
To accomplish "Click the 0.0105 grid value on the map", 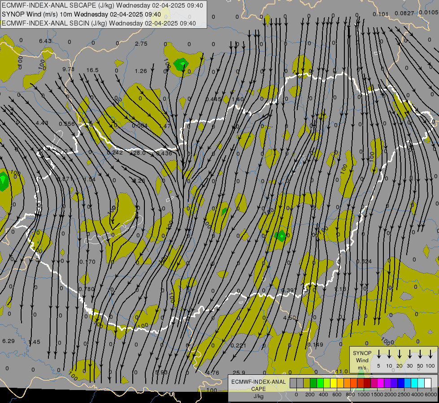I will (429, 12).
